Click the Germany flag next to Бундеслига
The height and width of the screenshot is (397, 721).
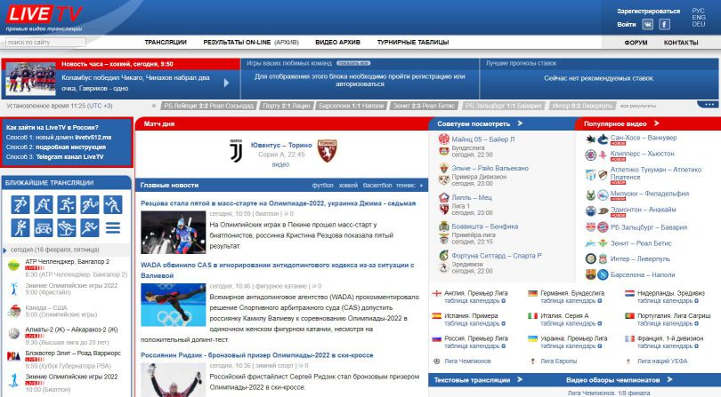point(533,293)
